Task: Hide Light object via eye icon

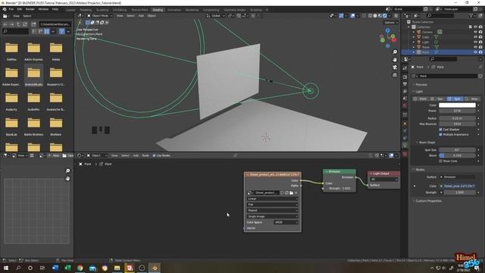Action: (475, 42)
